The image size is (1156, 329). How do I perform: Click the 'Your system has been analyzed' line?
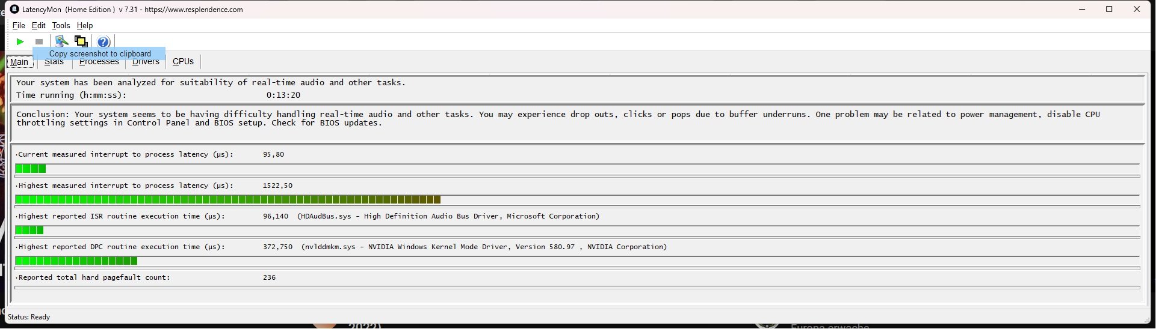coord(211,82)
